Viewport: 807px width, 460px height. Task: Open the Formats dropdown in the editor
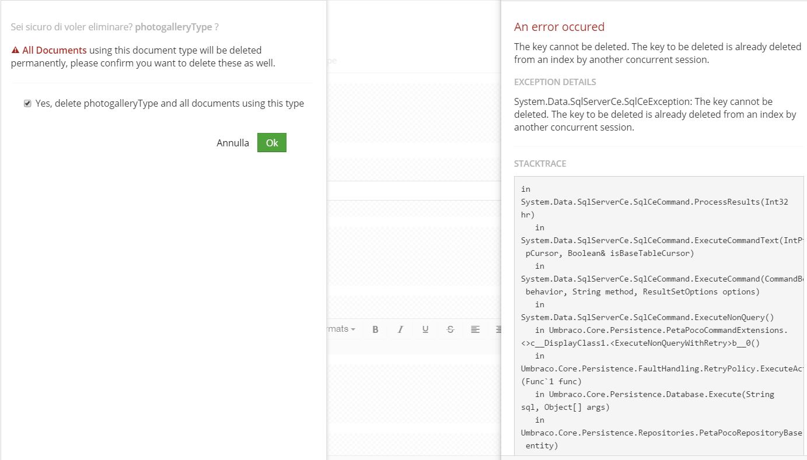[342, 329]
